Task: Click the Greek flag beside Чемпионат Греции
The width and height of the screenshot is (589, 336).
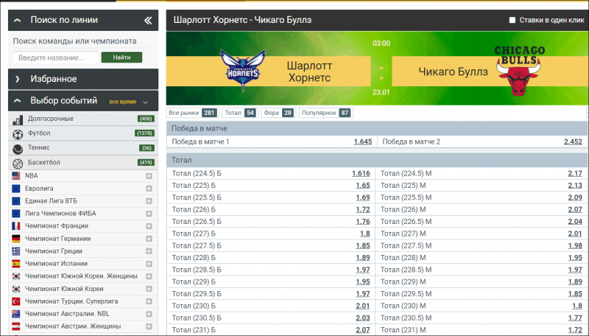Action: point(15,251)
